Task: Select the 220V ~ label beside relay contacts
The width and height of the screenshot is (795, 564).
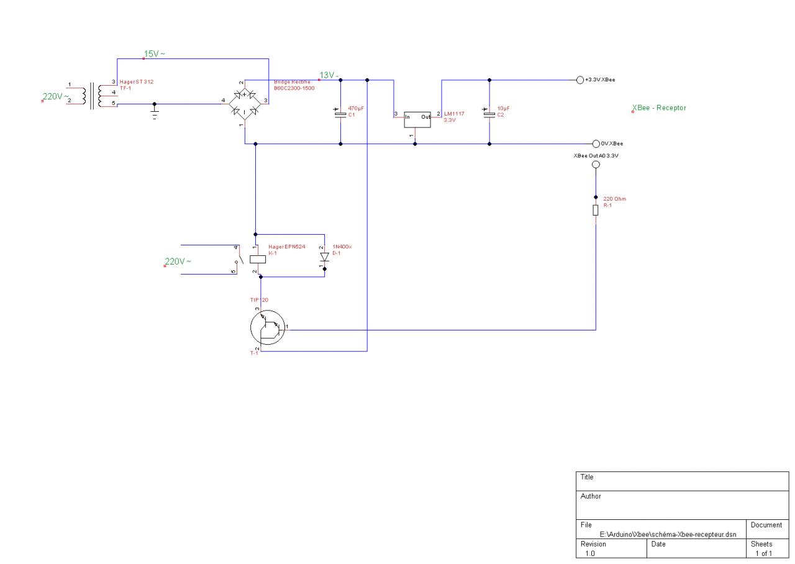Action: [x=179, y=262]
